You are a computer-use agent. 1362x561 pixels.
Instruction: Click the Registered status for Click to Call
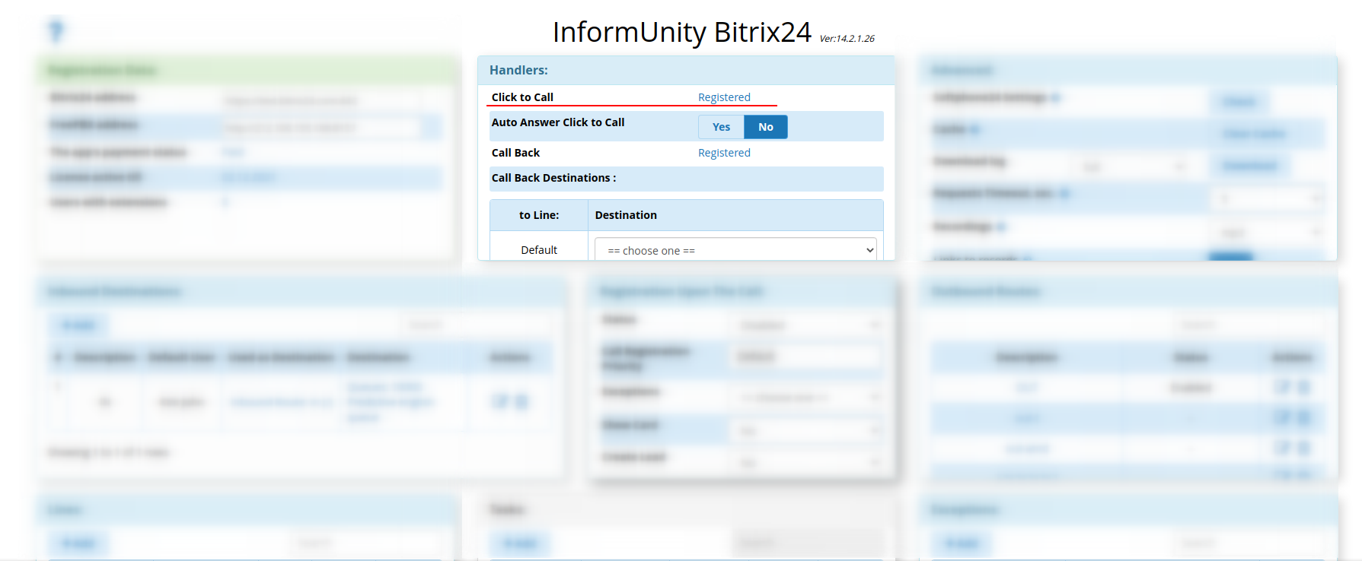[724, 97]
